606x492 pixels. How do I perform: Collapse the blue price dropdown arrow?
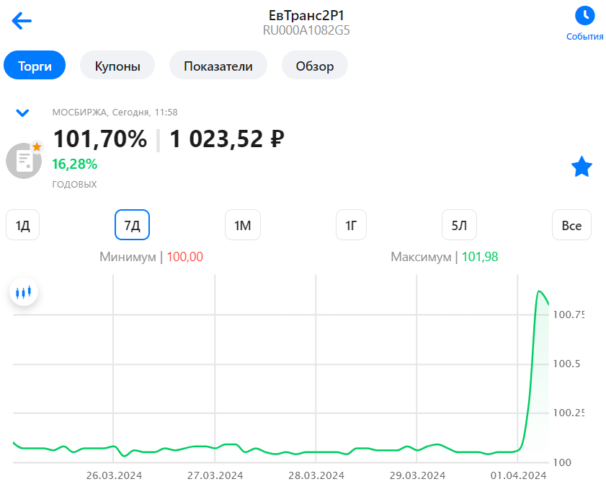22,113
